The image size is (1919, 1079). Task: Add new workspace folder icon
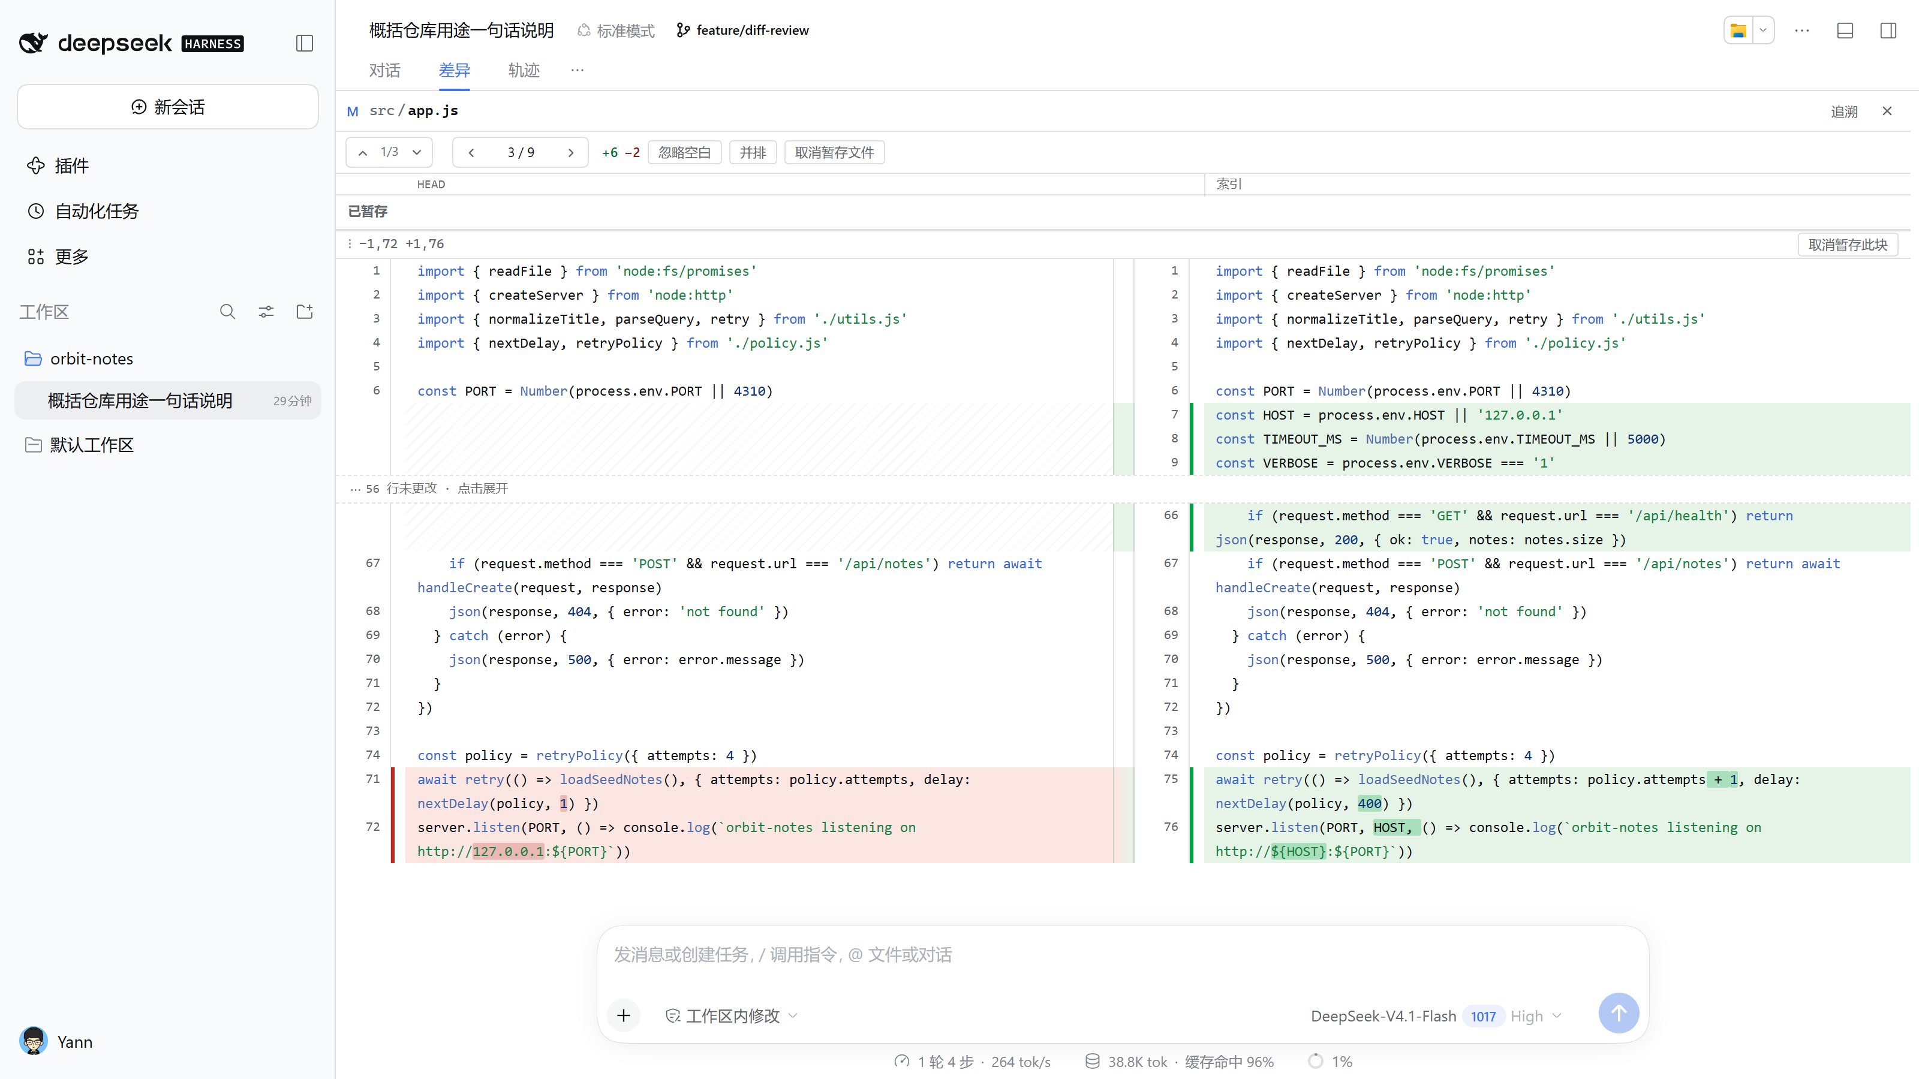(305, 311)
